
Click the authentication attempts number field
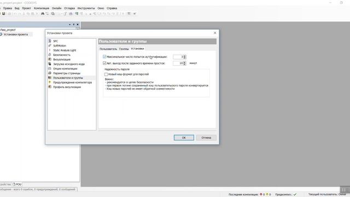pos(178,57)
